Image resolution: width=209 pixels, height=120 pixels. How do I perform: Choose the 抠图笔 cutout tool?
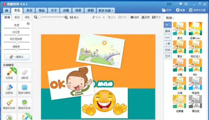[x=9, y=90]
